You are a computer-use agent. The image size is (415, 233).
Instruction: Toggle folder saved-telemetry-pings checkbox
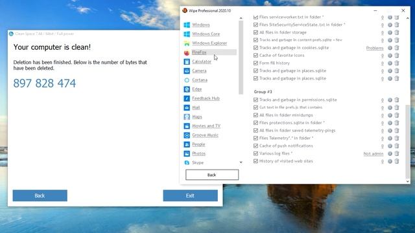pyautogui.click(x=255, y=131)
